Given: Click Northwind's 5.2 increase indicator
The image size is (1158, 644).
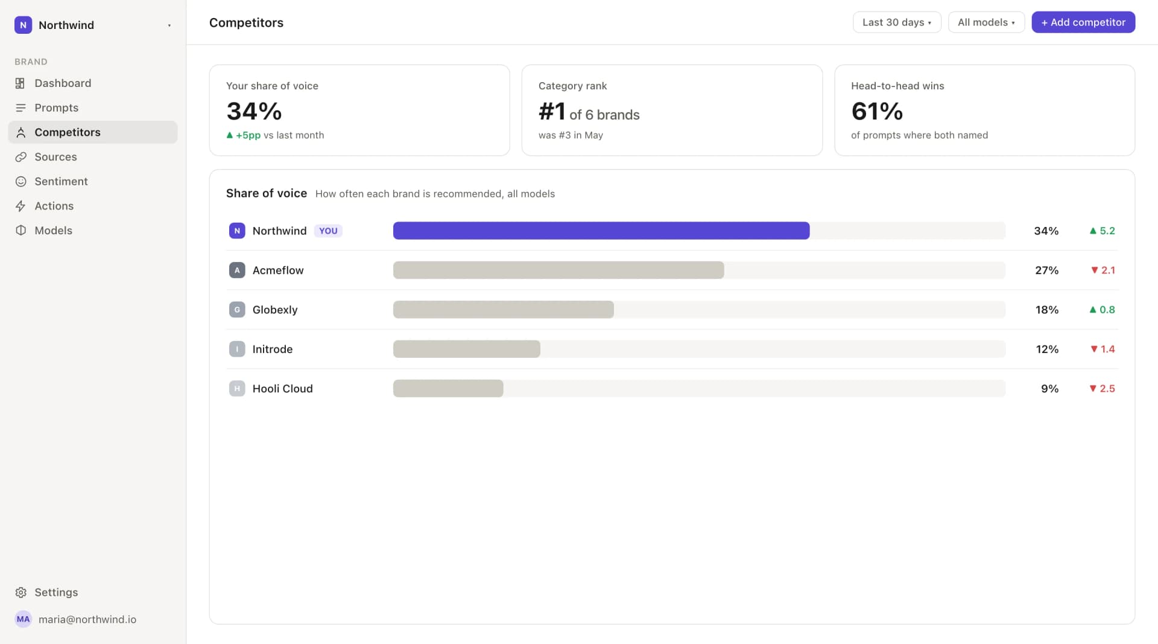Looking at the screenshot, I should [x=1102, y=231].
